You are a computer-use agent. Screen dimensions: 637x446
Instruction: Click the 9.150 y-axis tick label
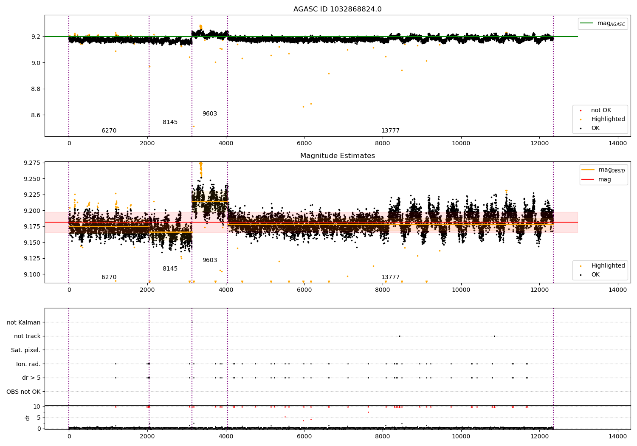tap(32, 243)
